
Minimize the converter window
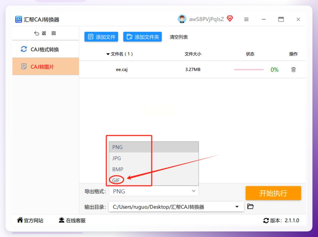264,19
